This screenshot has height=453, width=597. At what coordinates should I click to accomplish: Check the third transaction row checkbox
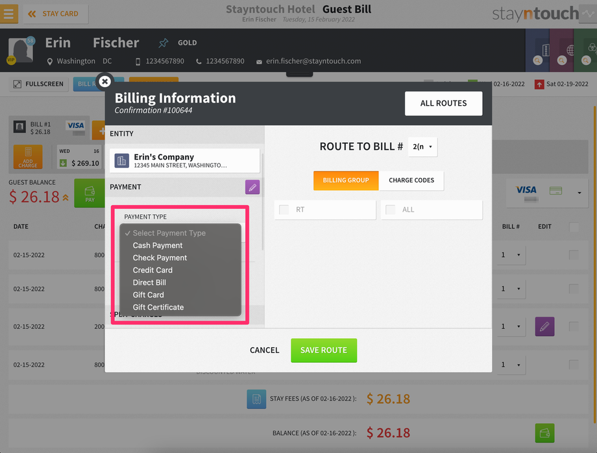[x=574, y=326]
